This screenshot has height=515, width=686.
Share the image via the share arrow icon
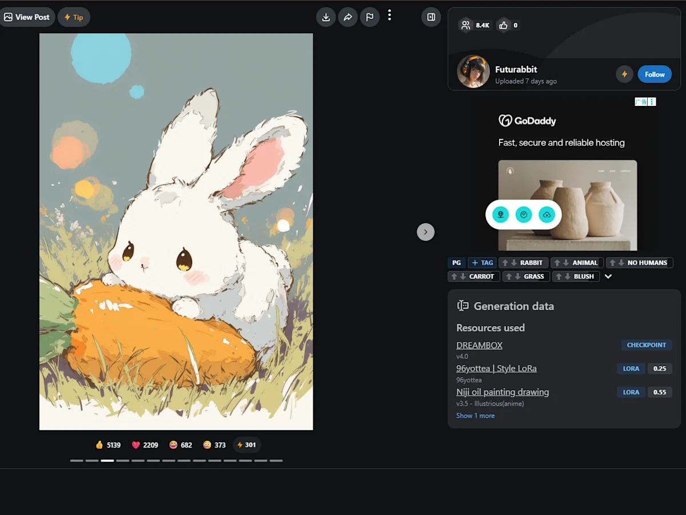(x=348, y=17)
